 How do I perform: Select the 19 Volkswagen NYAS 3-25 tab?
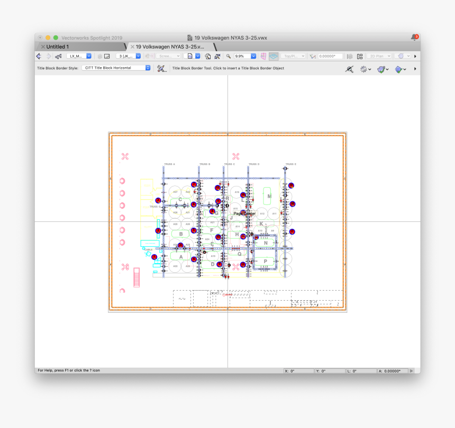click(x=169, y=46)
